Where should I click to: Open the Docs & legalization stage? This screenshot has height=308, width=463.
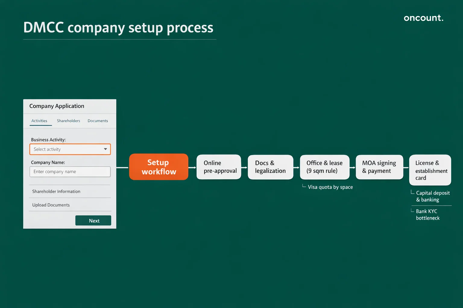270,167
